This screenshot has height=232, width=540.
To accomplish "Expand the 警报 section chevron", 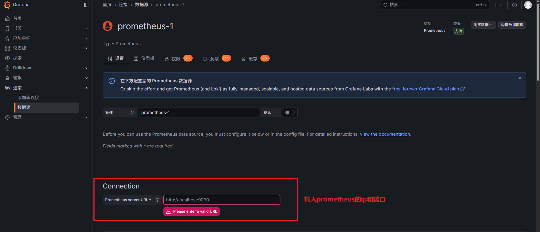I will (x=87, y=78).
